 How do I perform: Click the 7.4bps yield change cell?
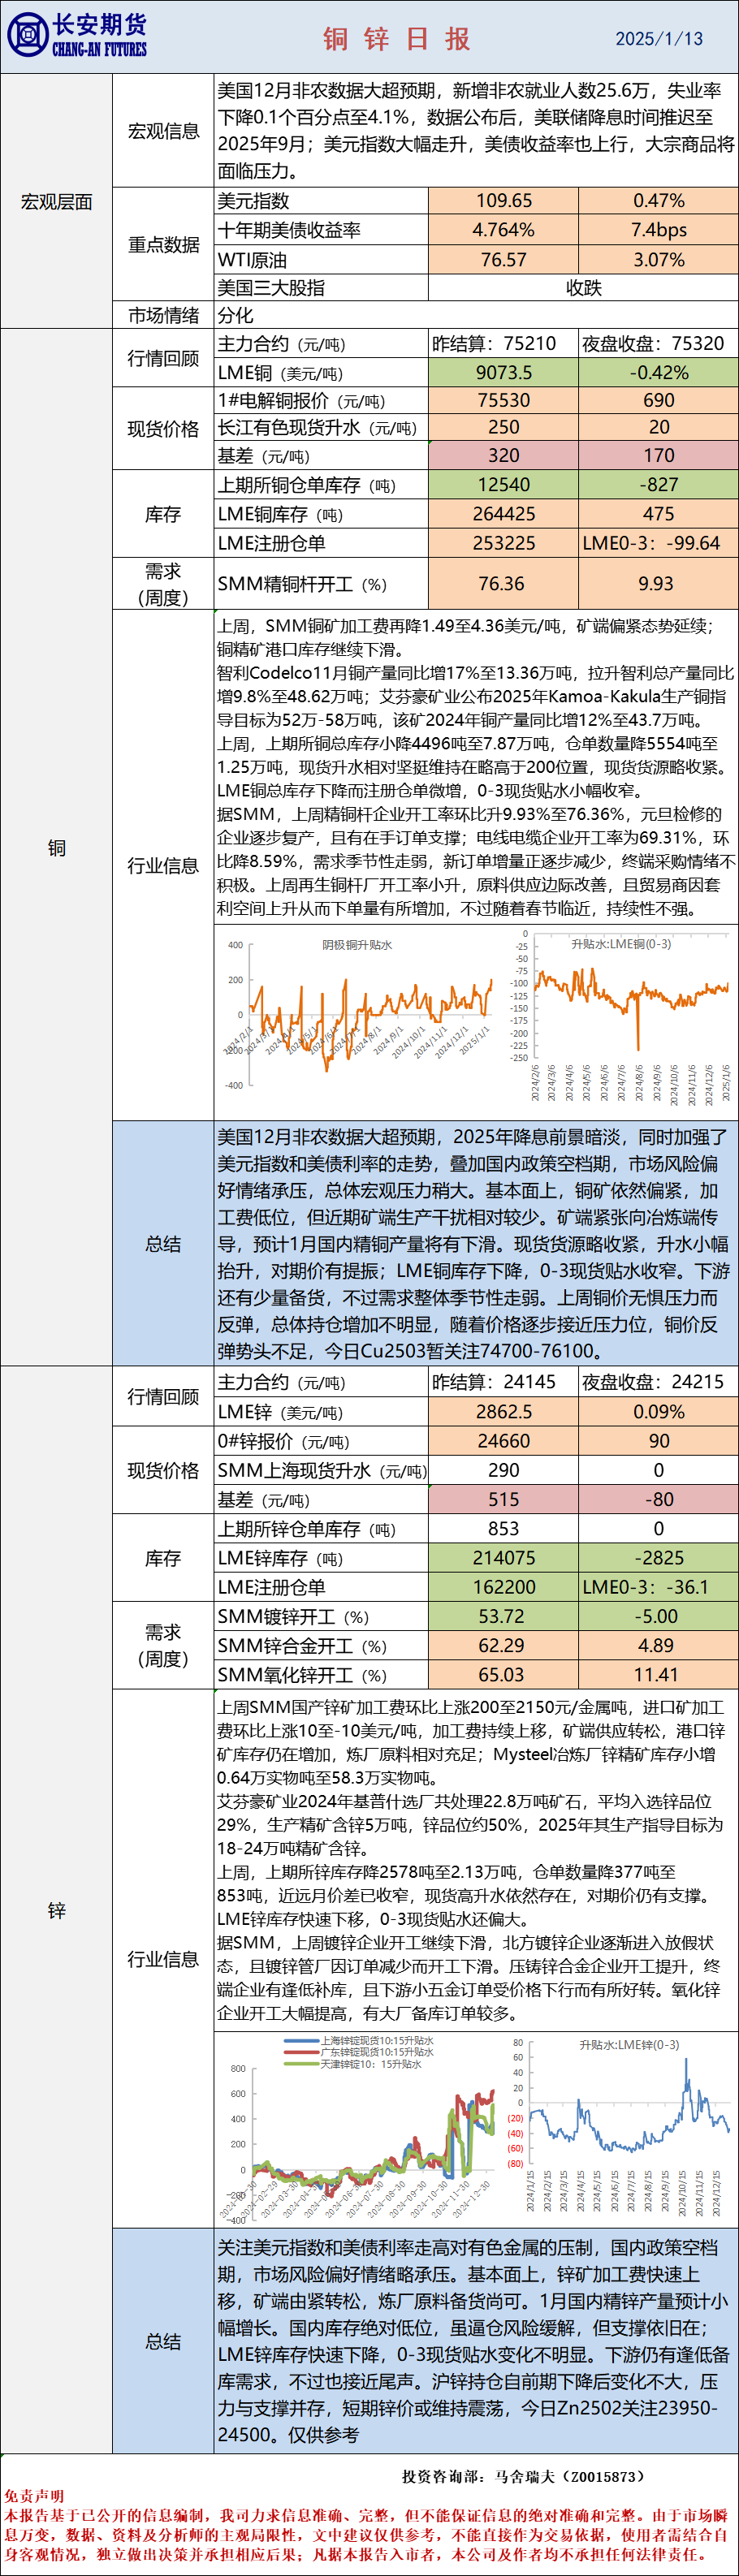click(658, 230)
